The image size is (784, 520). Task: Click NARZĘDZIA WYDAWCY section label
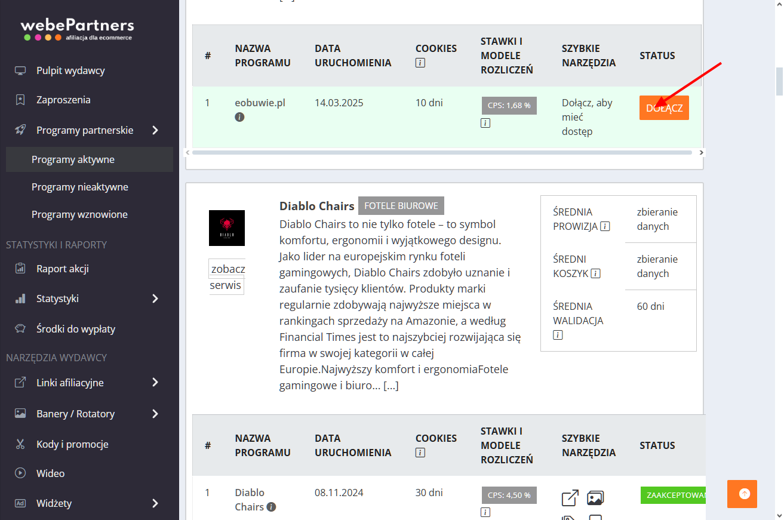pos(57,358)
